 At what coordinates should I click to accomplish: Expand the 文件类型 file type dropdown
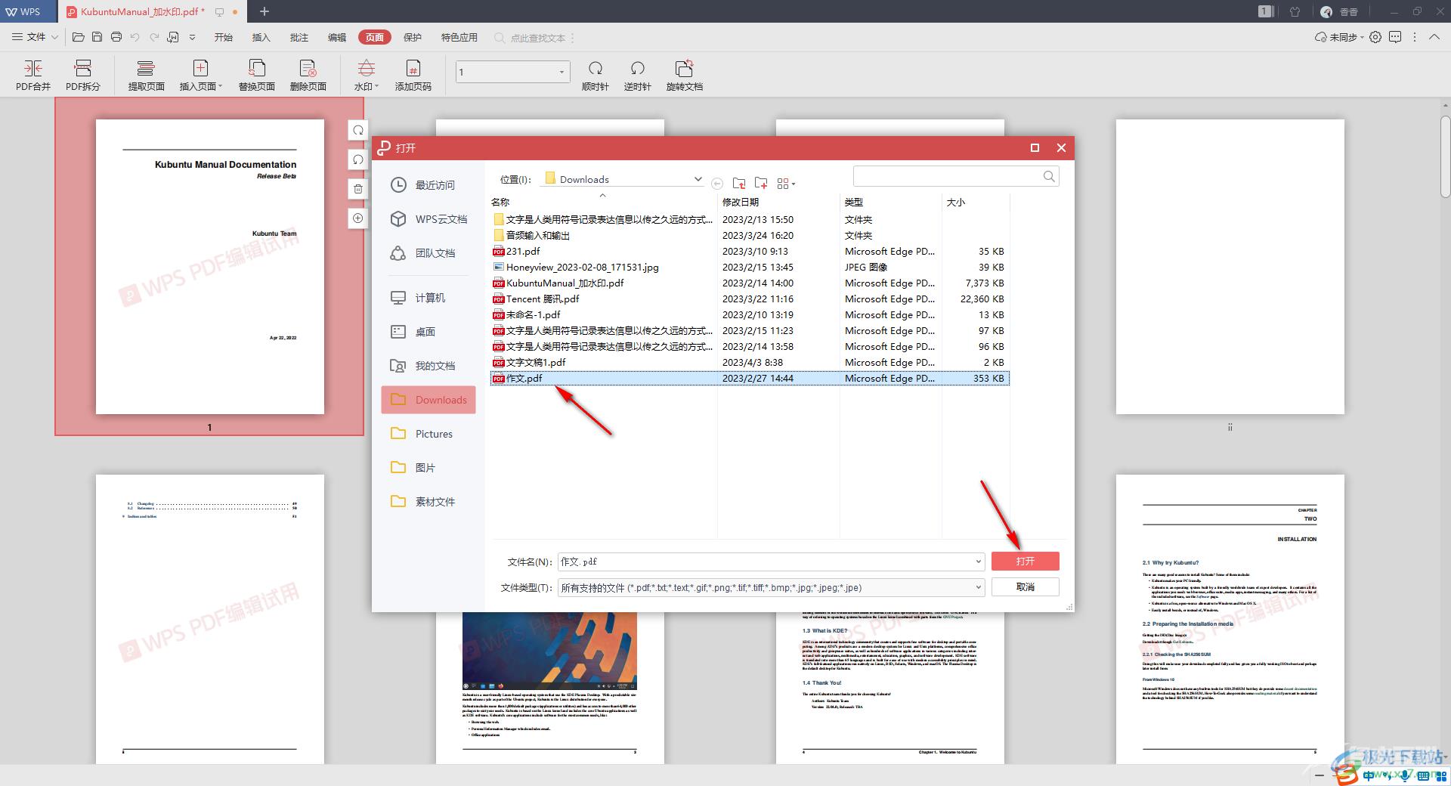978,587
